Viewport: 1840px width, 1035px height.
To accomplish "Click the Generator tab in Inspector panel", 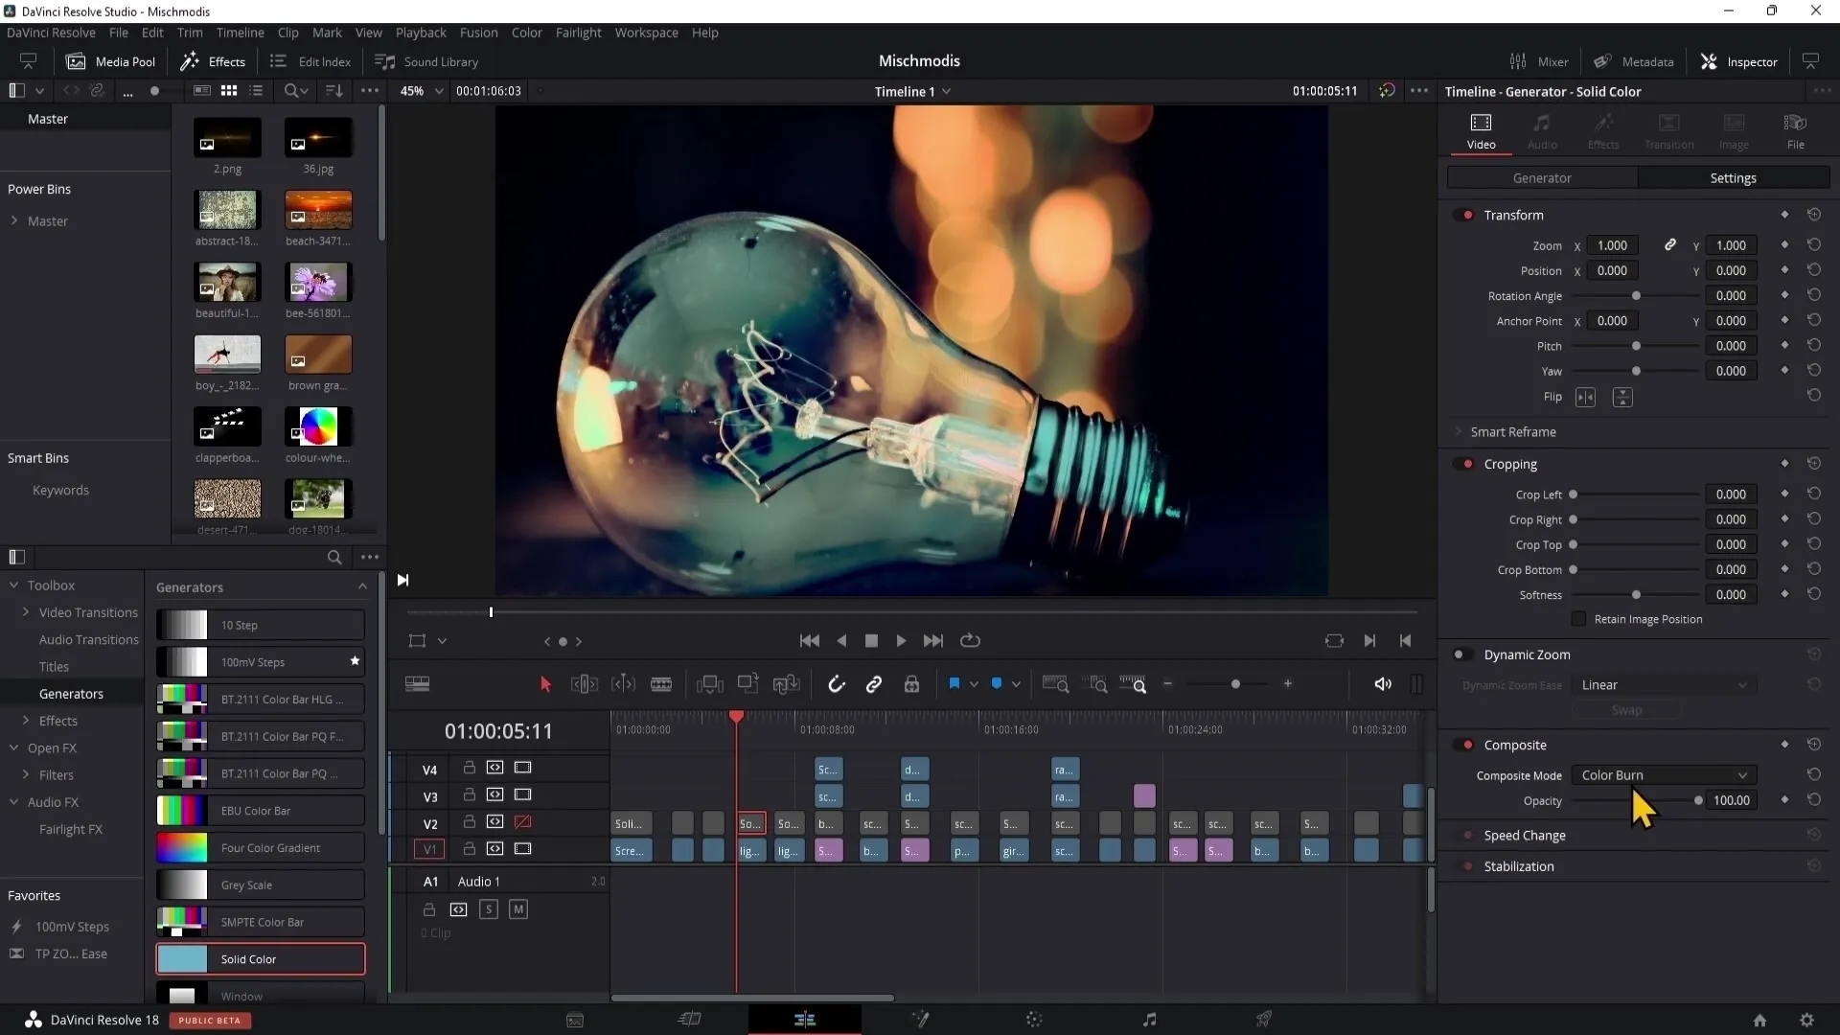I will click(1544, 178).
